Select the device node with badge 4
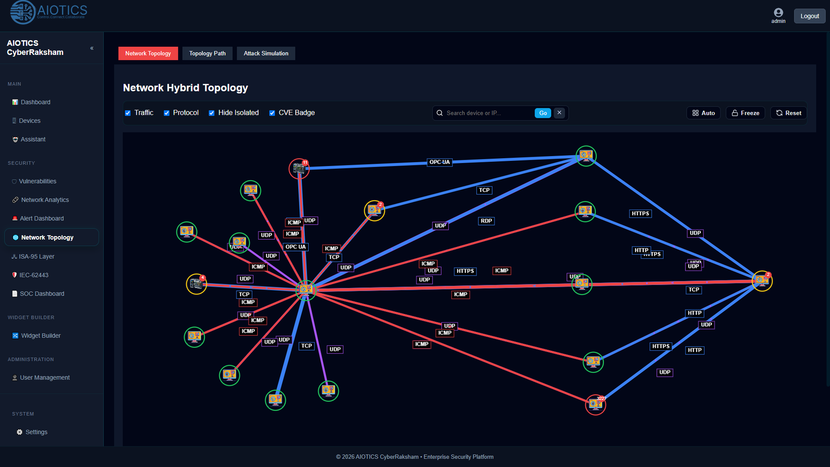This screenshot has width=830, height=467. (197, 284)
